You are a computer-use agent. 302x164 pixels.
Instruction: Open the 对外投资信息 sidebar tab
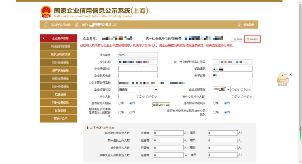pyautogui.click(x=58, y=62)
